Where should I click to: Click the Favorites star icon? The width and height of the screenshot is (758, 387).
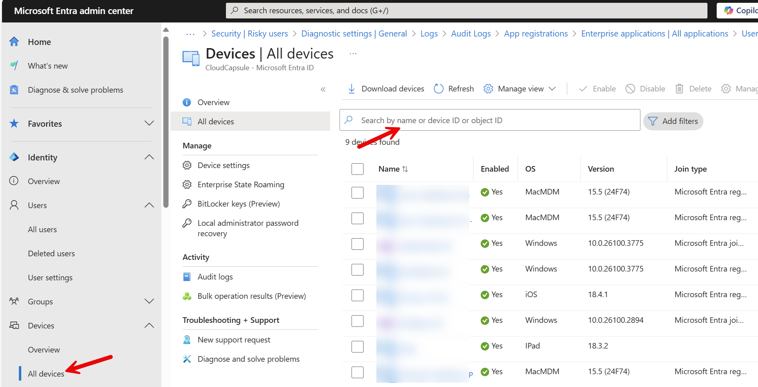coord(14,124)
